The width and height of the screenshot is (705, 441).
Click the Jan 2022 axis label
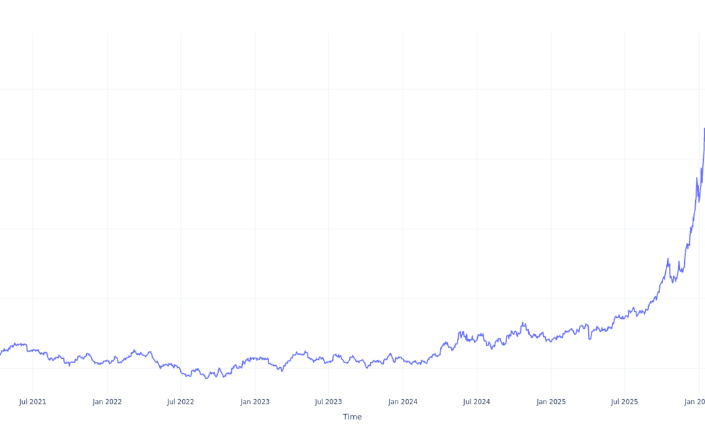point(106,402)
